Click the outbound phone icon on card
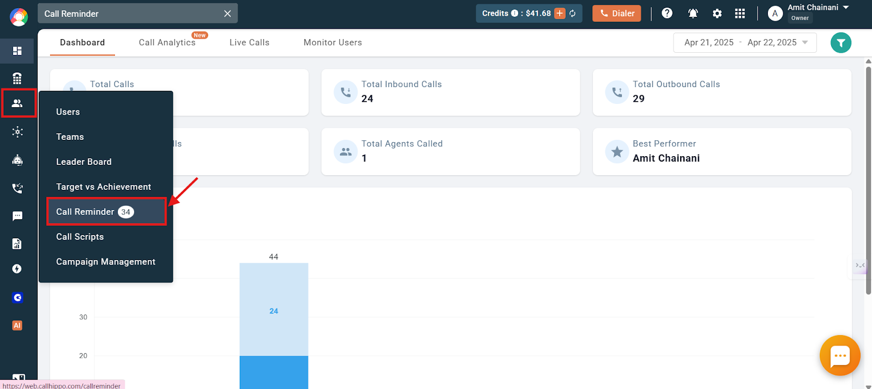The image size is (872, 389). coord(617,92)
